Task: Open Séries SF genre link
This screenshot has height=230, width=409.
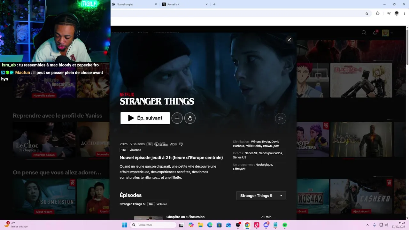Action: pyautogui.click(x=251, y=153)
